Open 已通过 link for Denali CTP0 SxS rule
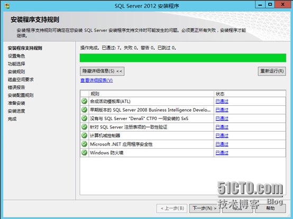The image size is (293, 219). point(222,118)
